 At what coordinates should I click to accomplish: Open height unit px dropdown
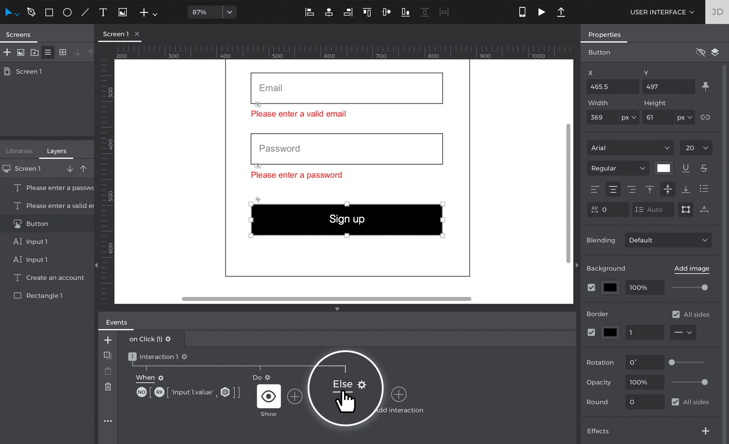(685, 118)
